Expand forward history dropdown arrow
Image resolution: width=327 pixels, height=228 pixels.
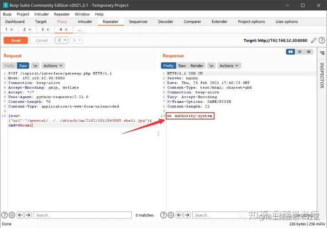click(x=80, y=40)
